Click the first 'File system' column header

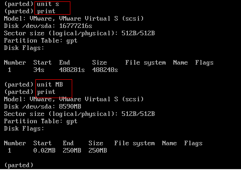[x=145, y=63]
